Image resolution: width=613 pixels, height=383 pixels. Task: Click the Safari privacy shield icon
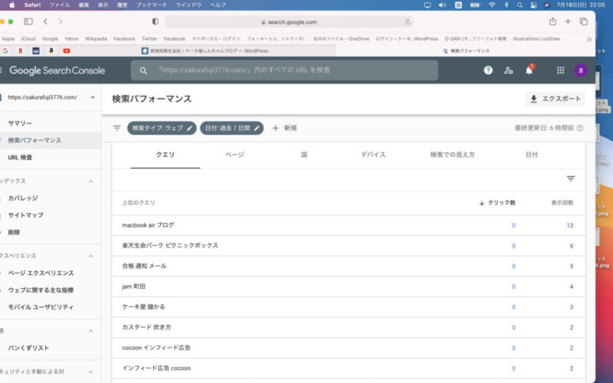click(156, 22)
